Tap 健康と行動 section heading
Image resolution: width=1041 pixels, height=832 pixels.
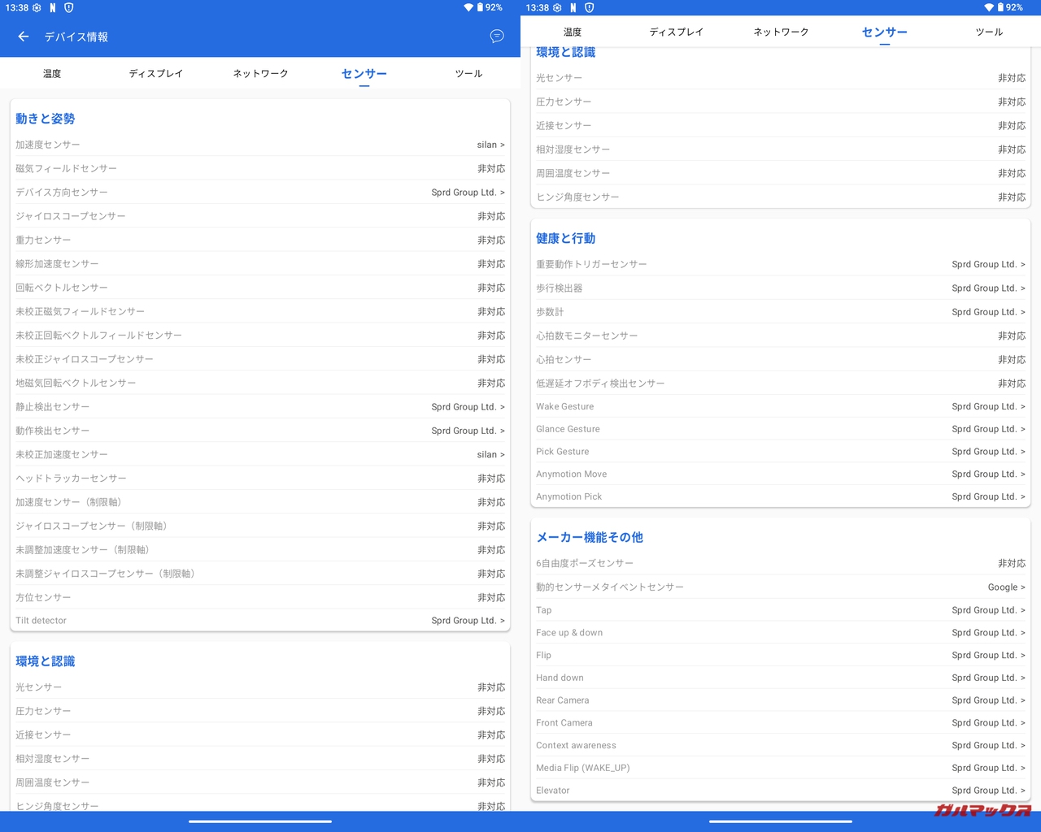click(566, 238)
